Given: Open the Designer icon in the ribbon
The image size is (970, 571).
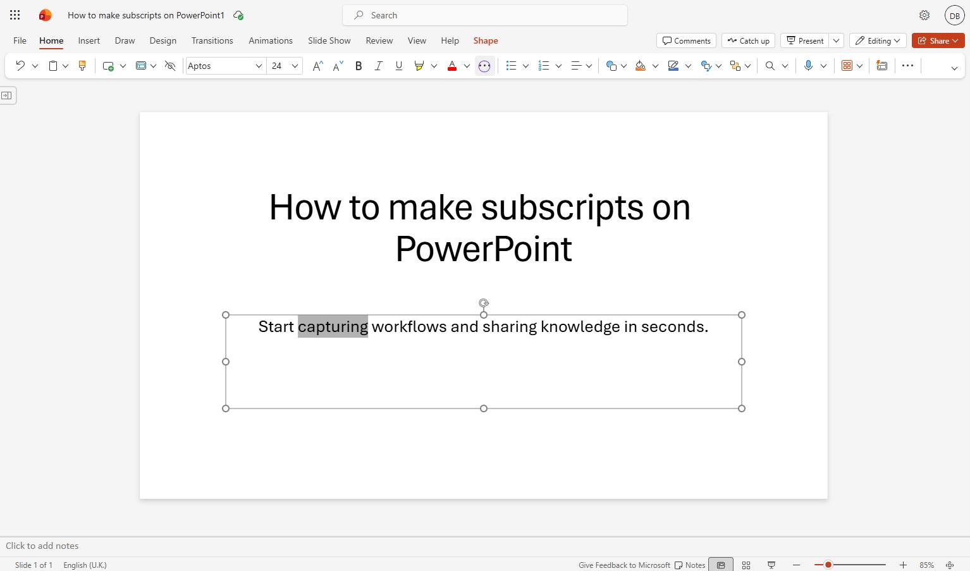Looking at the screenshot, I should pyautogui.click(x=882, y=66).
